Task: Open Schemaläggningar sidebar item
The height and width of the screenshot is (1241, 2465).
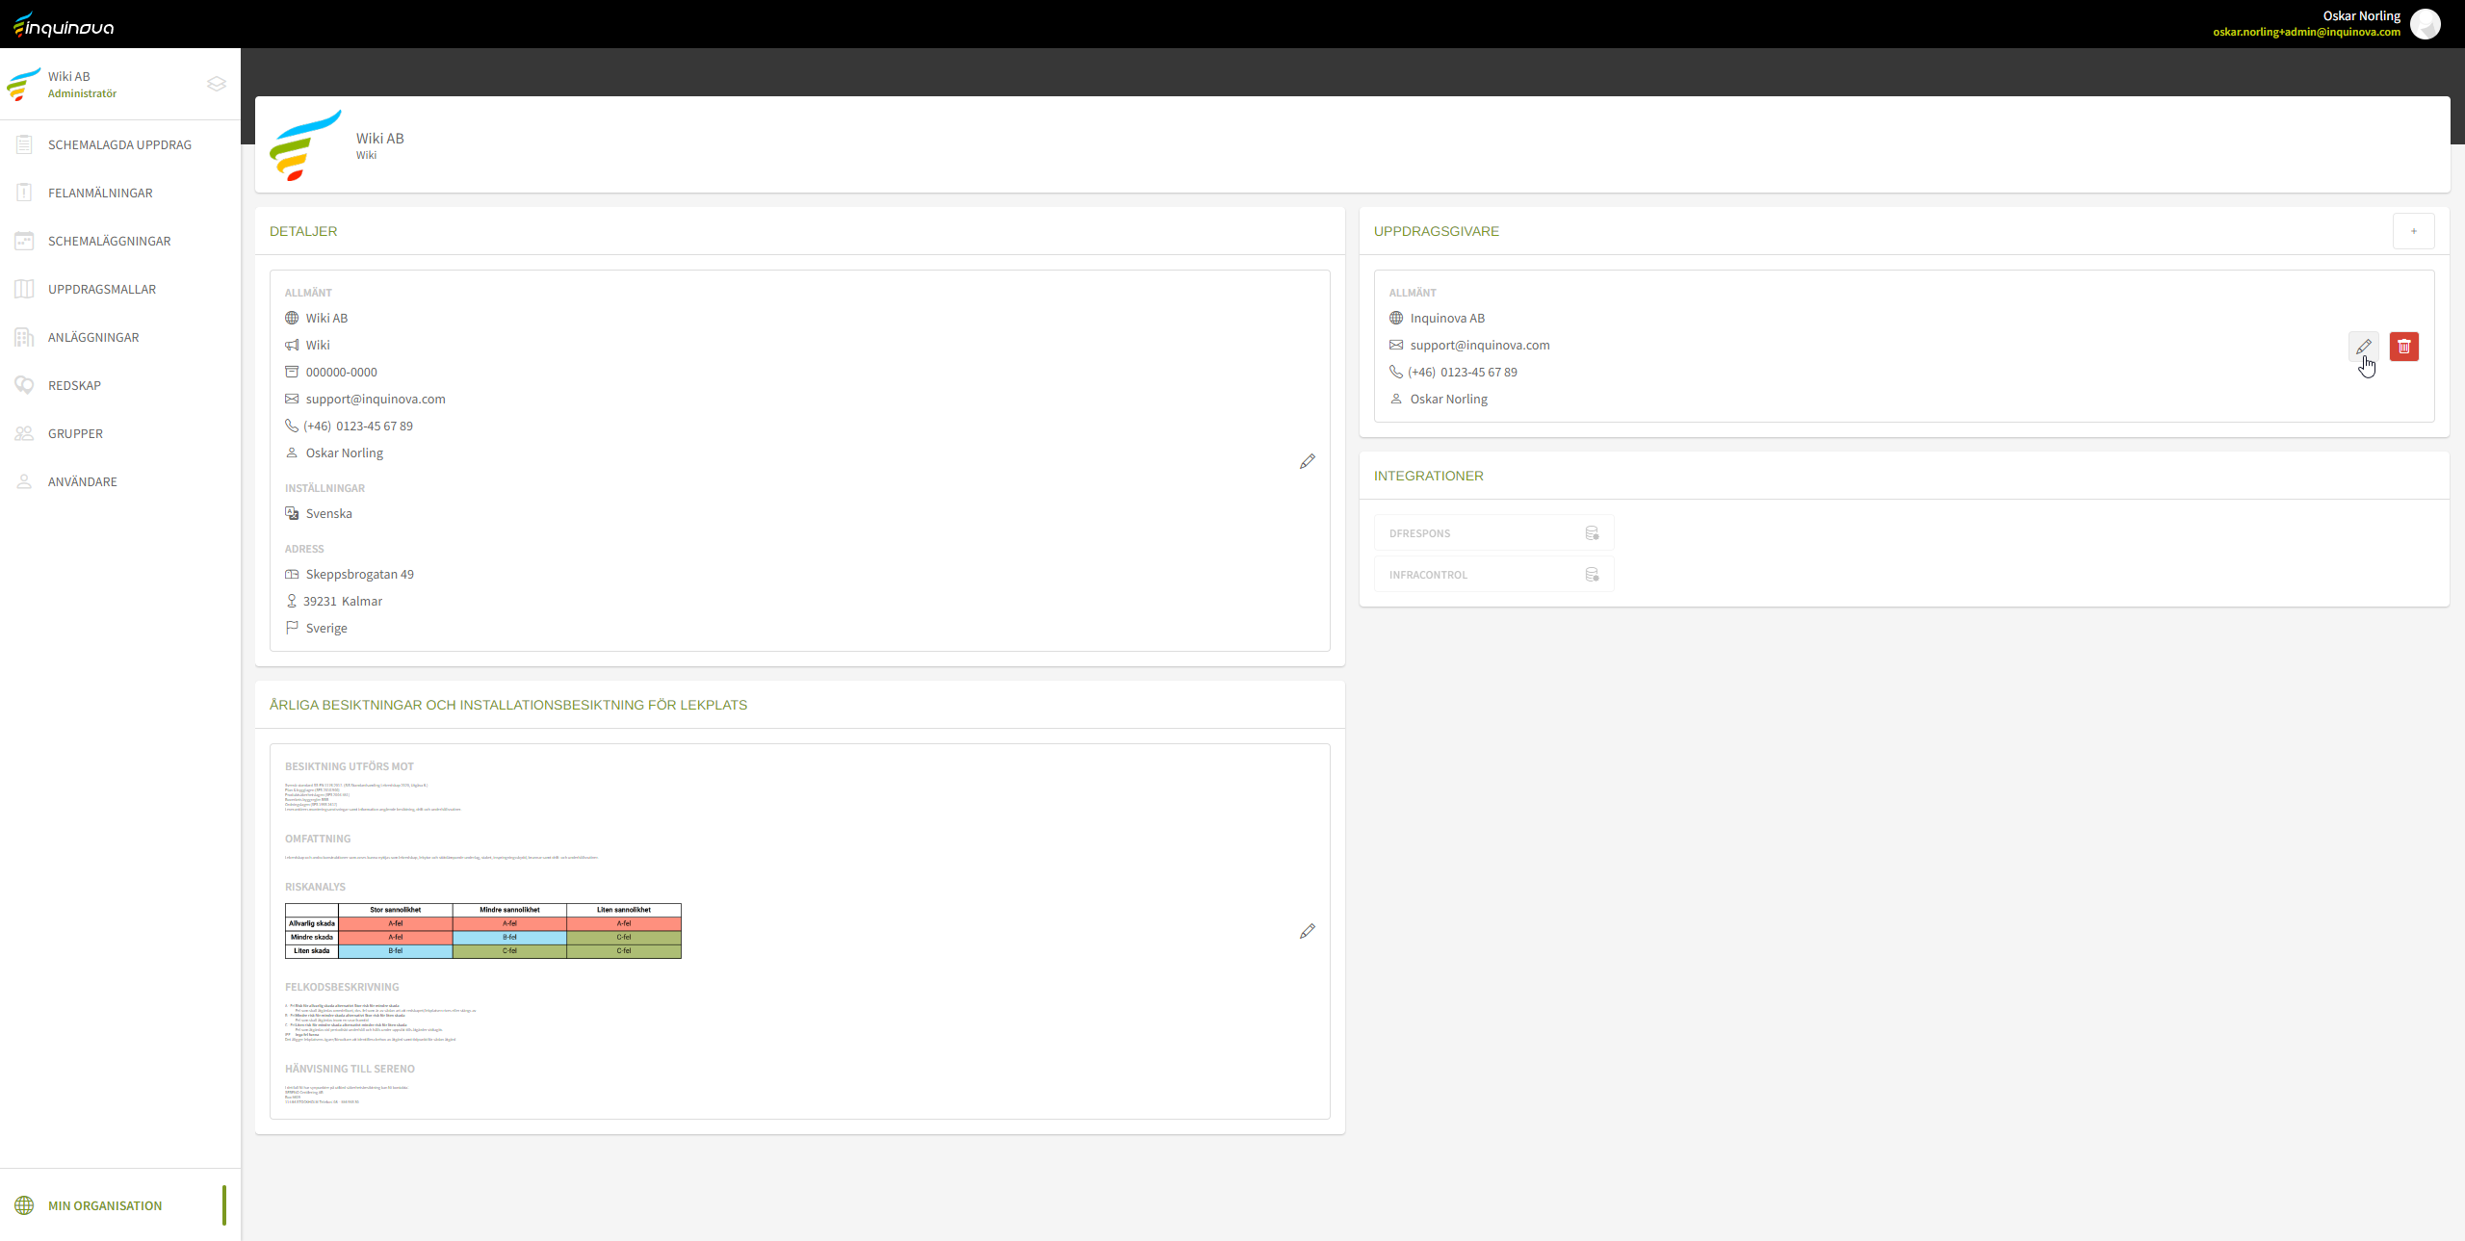Action: tap(109, 241)
